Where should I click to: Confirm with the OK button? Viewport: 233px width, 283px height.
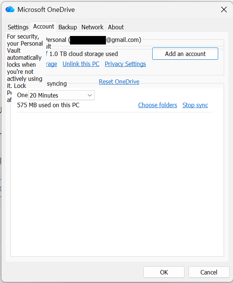164,272
